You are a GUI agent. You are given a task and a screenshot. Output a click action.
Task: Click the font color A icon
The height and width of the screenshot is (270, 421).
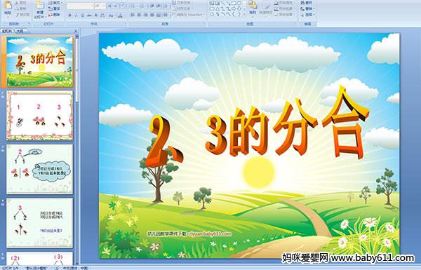(120, 15)
